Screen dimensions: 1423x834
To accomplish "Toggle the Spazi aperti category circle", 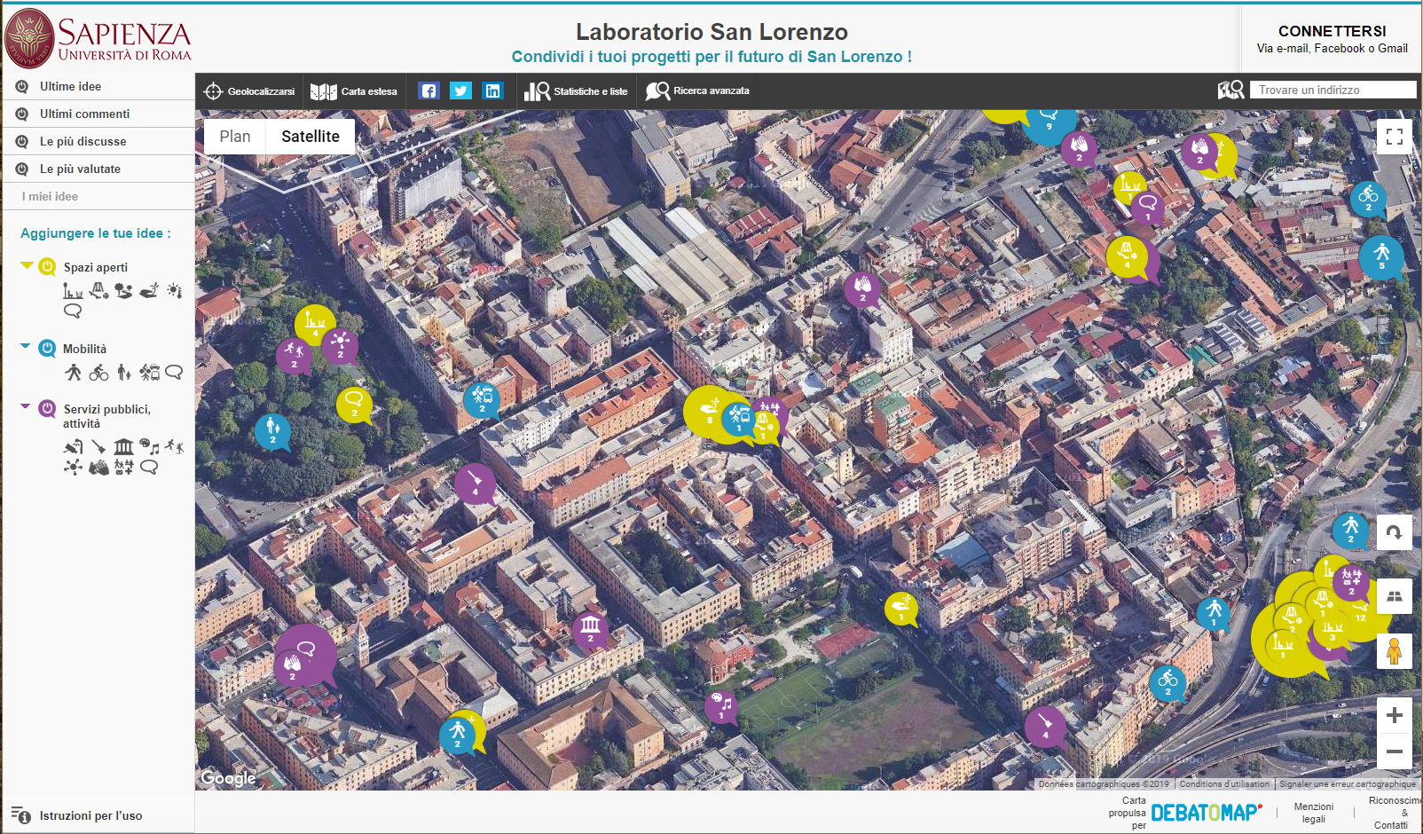I will (x=48, y=267).
